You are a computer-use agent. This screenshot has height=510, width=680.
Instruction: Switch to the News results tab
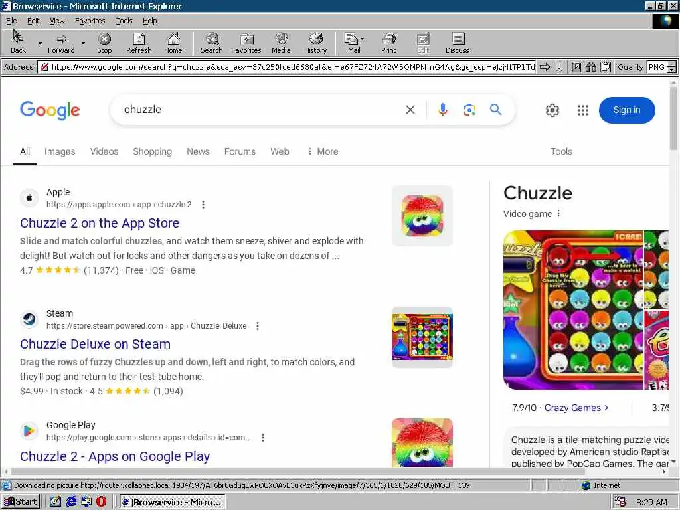[198, 151]
